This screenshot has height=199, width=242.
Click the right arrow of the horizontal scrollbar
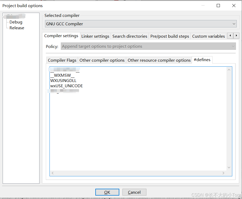coord(223,173)
